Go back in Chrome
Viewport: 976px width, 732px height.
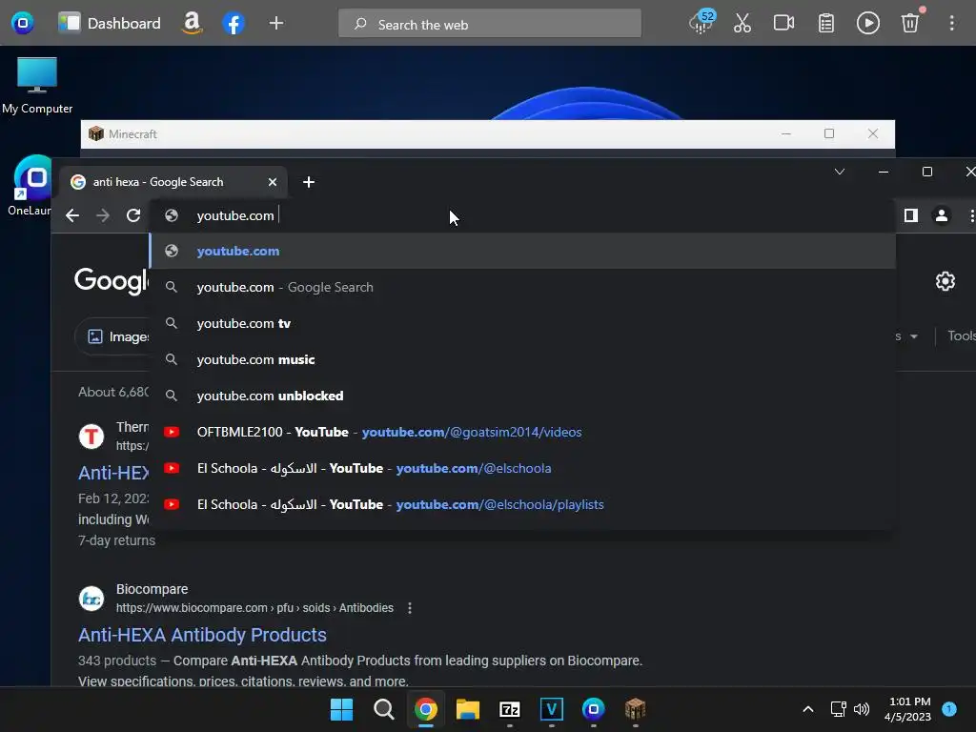pos(72,215)
